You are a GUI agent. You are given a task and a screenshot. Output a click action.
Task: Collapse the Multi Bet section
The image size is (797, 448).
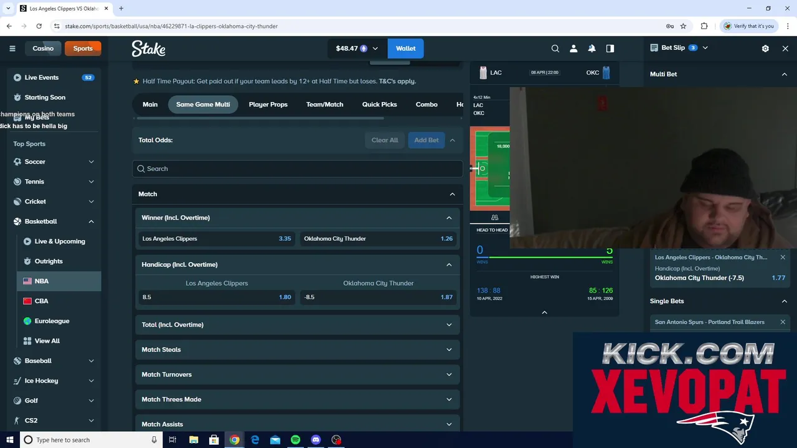785,74
